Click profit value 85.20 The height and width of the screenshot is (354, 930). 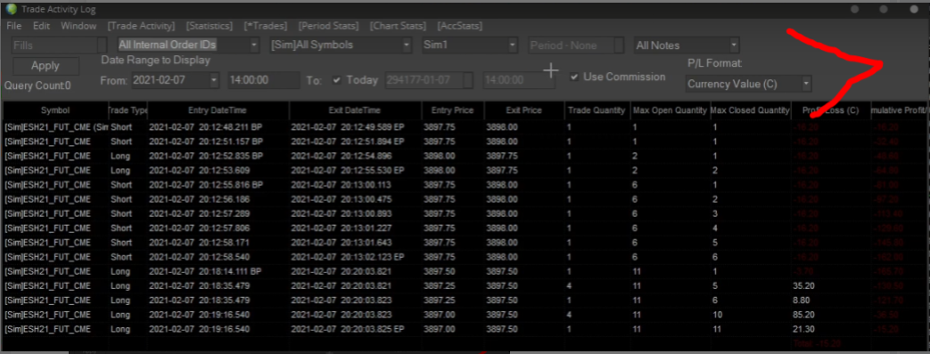pos(802,314)
